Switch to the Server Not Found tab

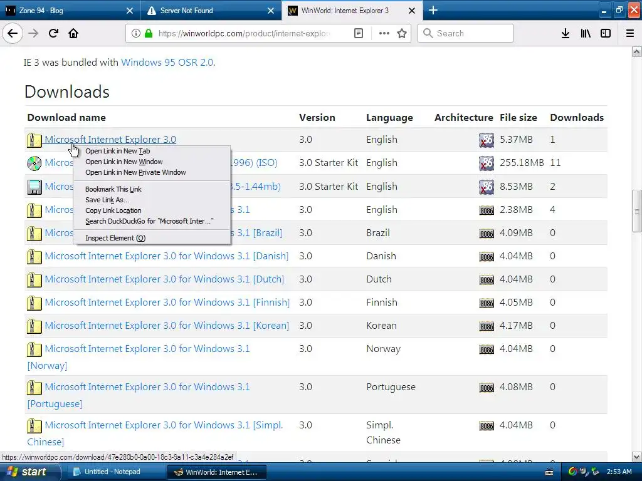point(211,10)
